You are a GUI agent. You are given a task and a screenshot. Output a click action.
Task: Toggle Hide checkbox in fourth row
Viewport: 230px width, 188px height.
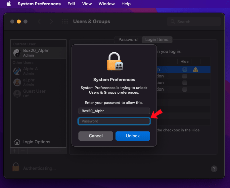coord(185,89)
